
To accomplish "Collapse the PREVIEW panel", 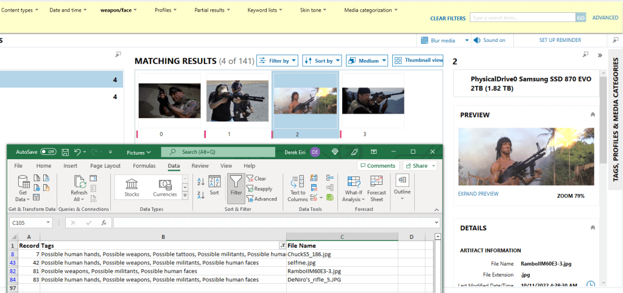I will click(x=593, y=114).
